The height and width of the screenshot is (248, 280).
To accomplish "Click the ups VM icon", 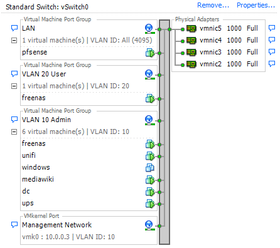I will click(150, 204).
